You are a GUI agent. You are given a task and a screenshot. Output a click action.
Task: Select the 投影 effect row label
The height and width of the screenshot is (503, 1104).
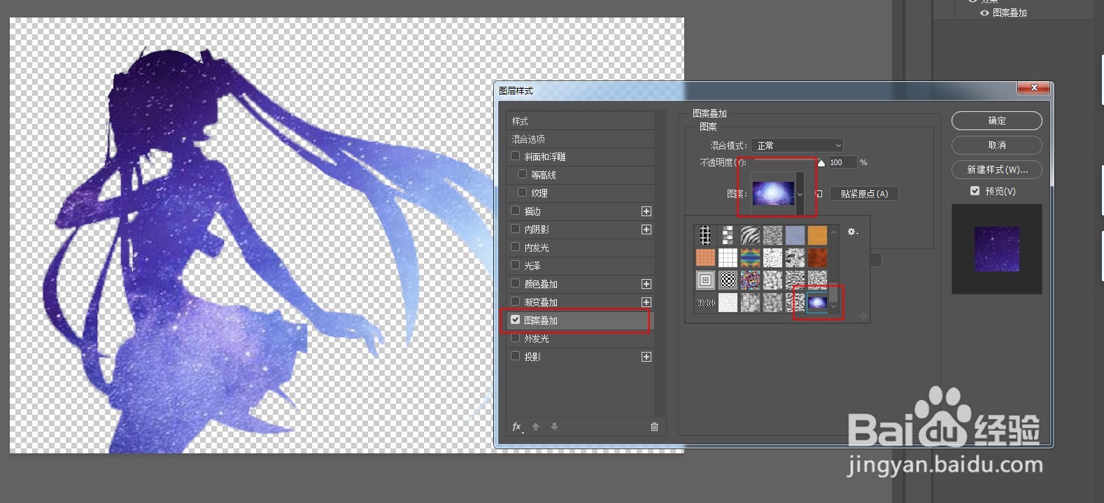[532, 357]
